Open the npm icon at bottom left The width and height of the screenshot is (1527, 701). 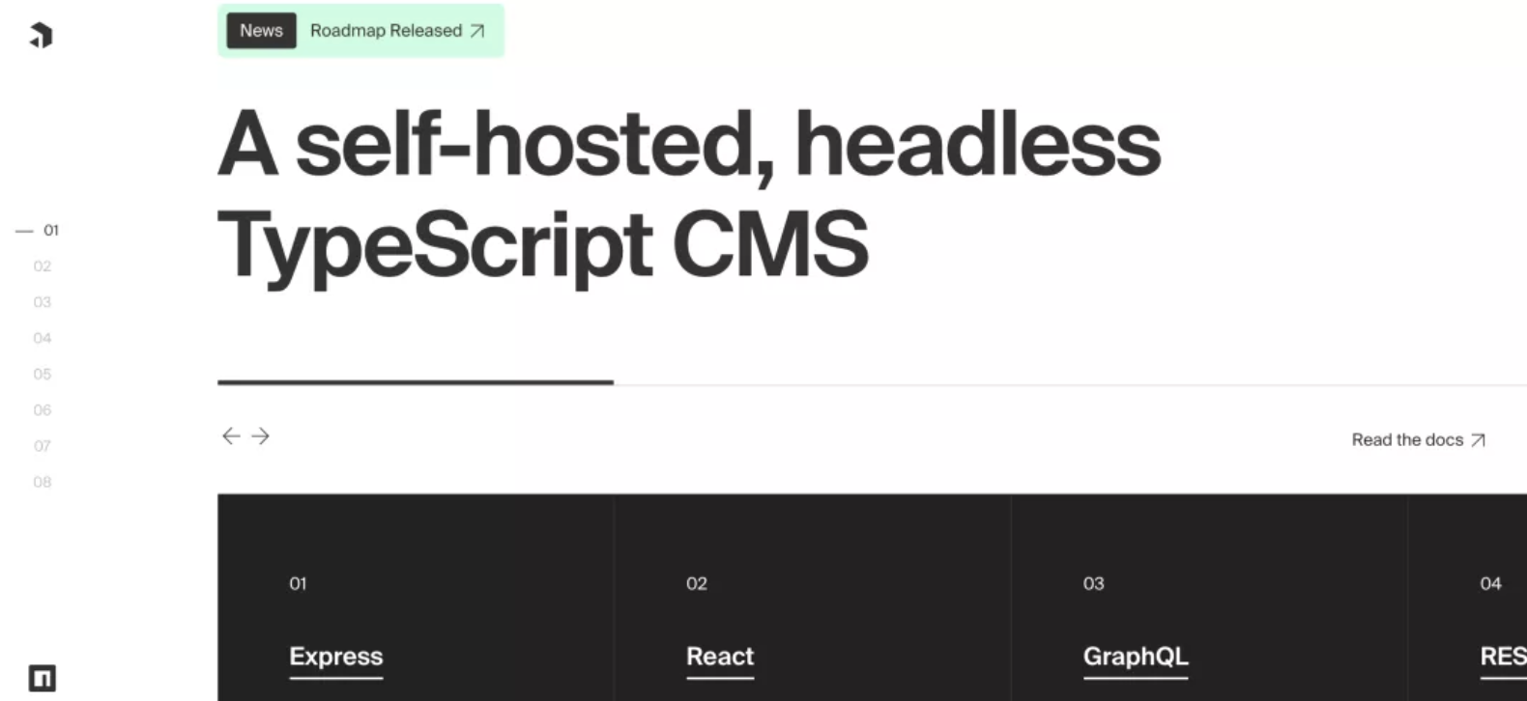[40, 676]
